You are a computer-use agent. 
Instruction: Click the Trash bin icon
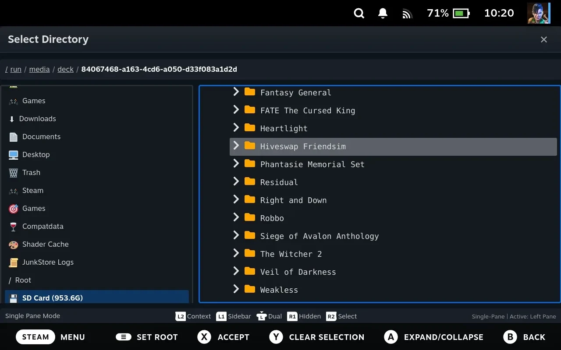click(14, 173)
